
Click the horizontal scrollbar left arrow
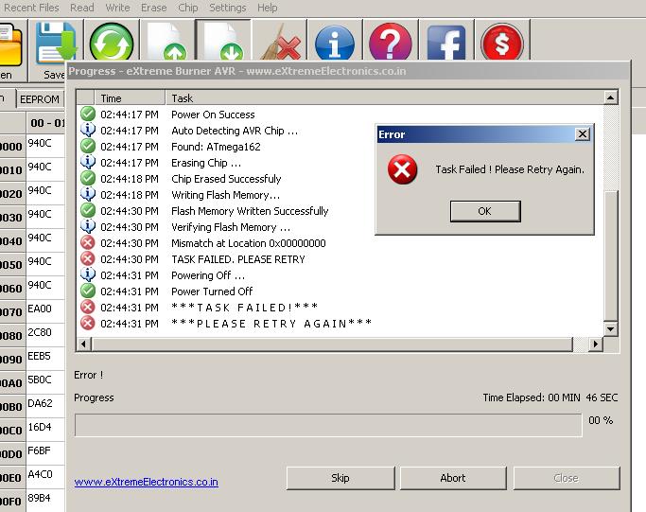point(84,344)
